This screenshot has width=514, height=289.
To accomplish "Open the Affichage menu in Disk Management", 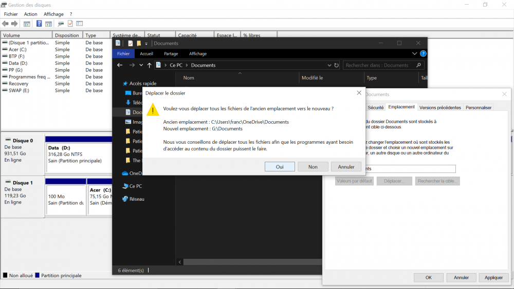I will click(x=53, y=14).
